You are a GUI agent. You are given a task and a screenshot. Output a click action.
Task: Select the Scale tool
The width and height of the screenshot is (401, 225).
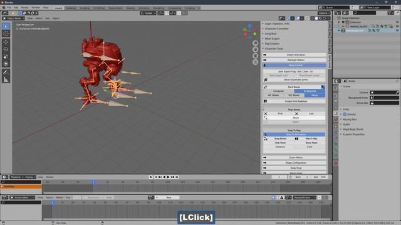click(x=6, y=57)
